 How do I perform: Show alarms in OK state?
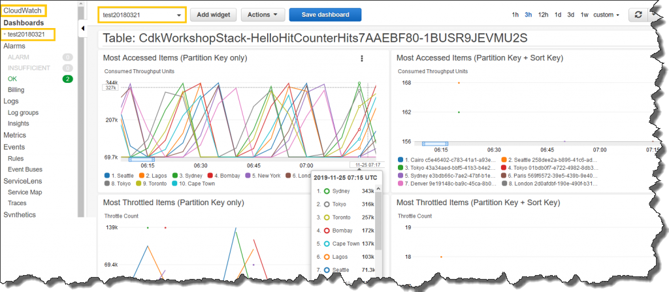click(x=12, y=79)
